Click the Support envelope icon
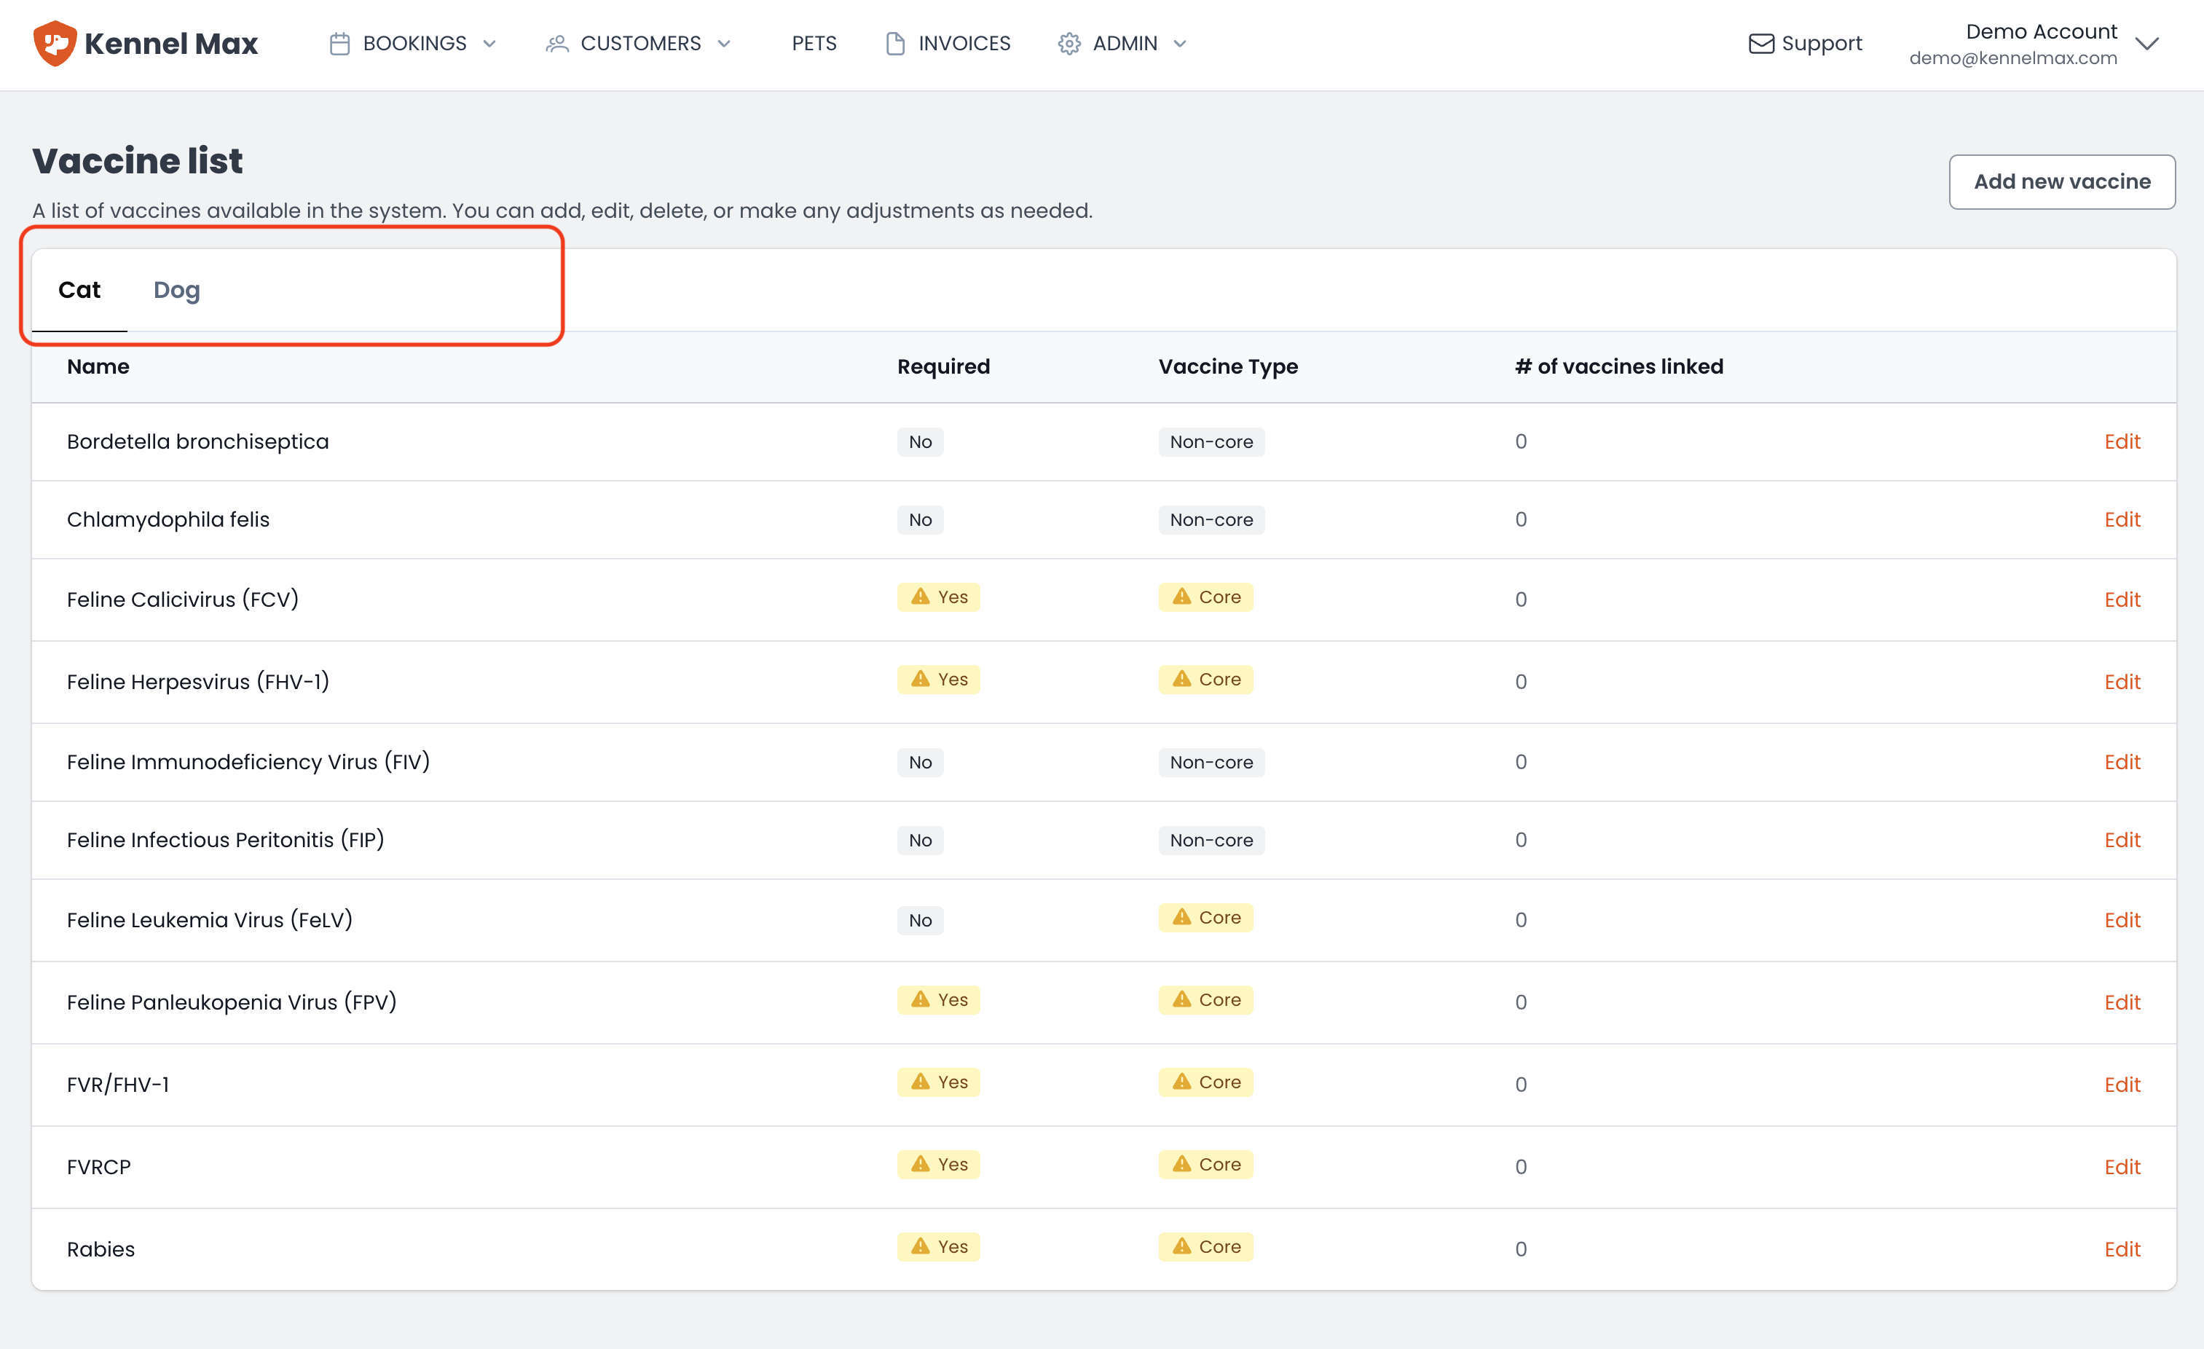Screen dimensions: 2204x1349 1761,44
